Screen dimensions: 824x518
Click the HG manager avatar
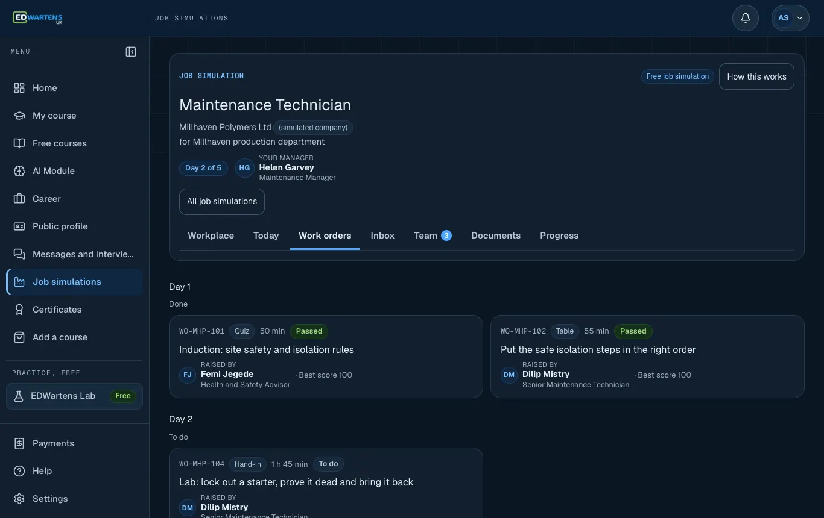(244, 168)
